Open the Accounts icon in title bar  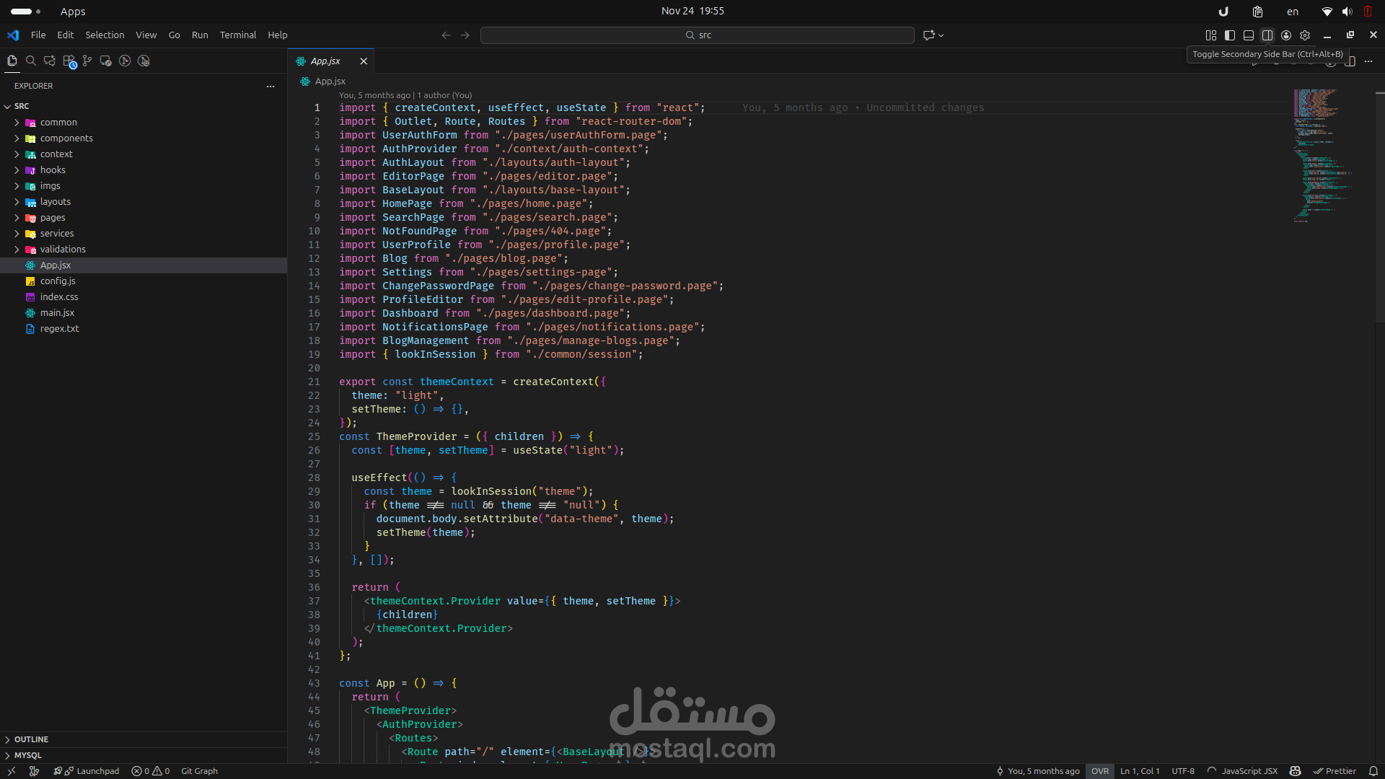pos(1286,35)
